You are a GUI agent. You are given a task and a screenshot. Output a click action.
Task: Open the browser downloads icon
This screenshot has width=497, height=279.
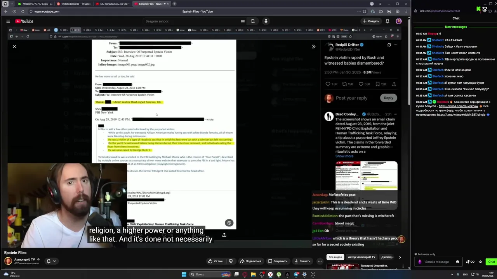[x=406, y=12]
